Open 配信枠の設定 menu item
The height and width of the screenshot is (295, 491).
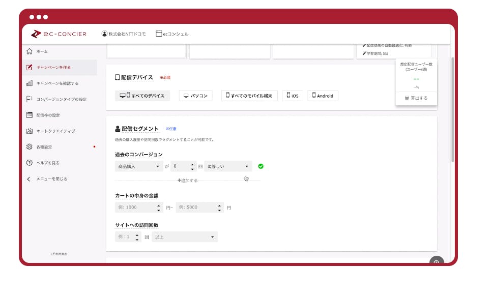[48, 115]
